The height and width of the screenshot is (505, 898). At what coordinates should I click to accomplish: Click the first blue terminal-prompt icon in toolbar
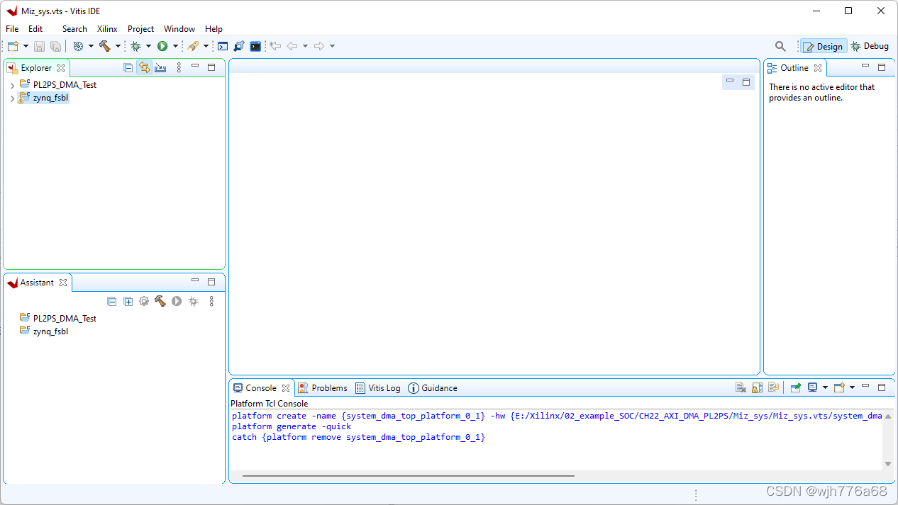pos(223,46)
